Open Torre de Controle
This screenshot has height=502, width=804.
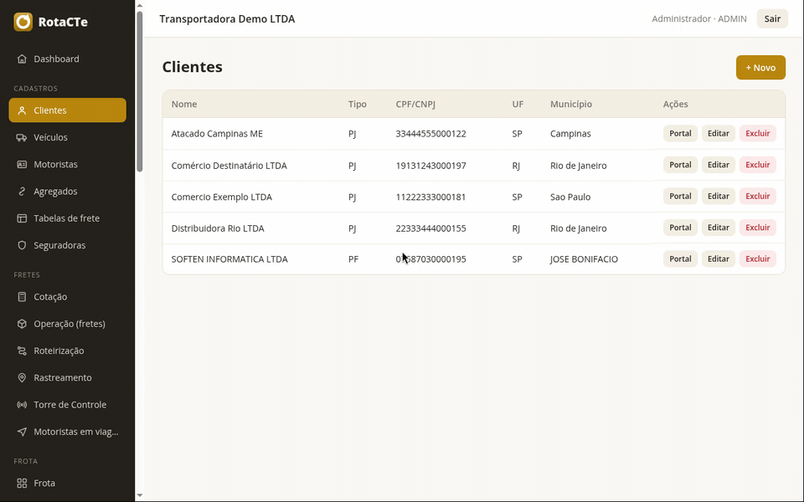(67, 405)
